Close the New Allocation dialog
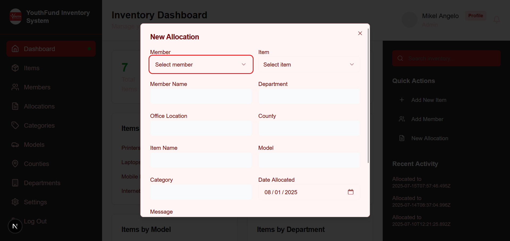 [x=360, y=33]
